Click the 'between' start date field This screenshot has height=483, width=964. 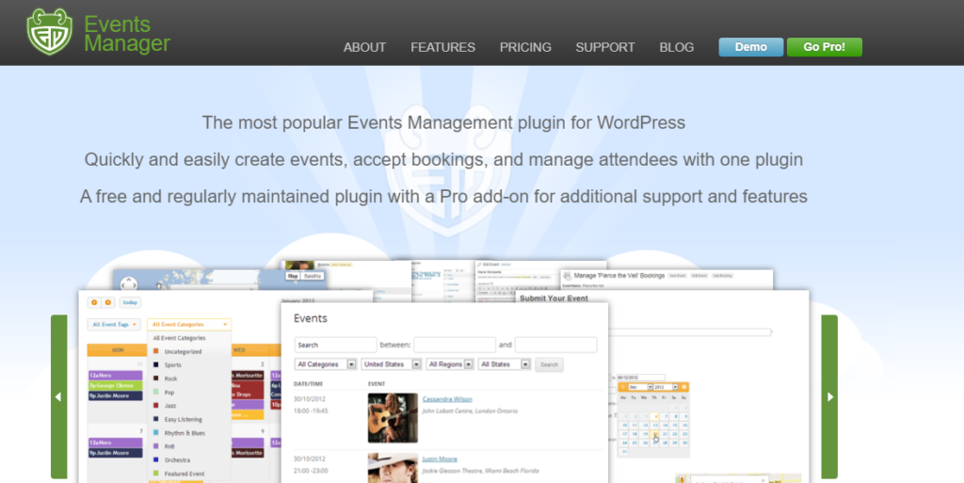[x=455, y=345]
